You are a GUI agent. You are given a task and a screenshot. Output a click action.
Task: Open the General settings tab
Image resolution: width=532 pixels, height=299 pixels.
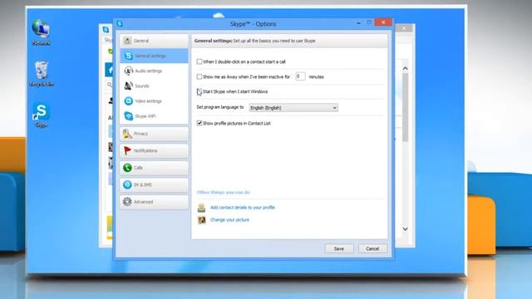(154, 56)
